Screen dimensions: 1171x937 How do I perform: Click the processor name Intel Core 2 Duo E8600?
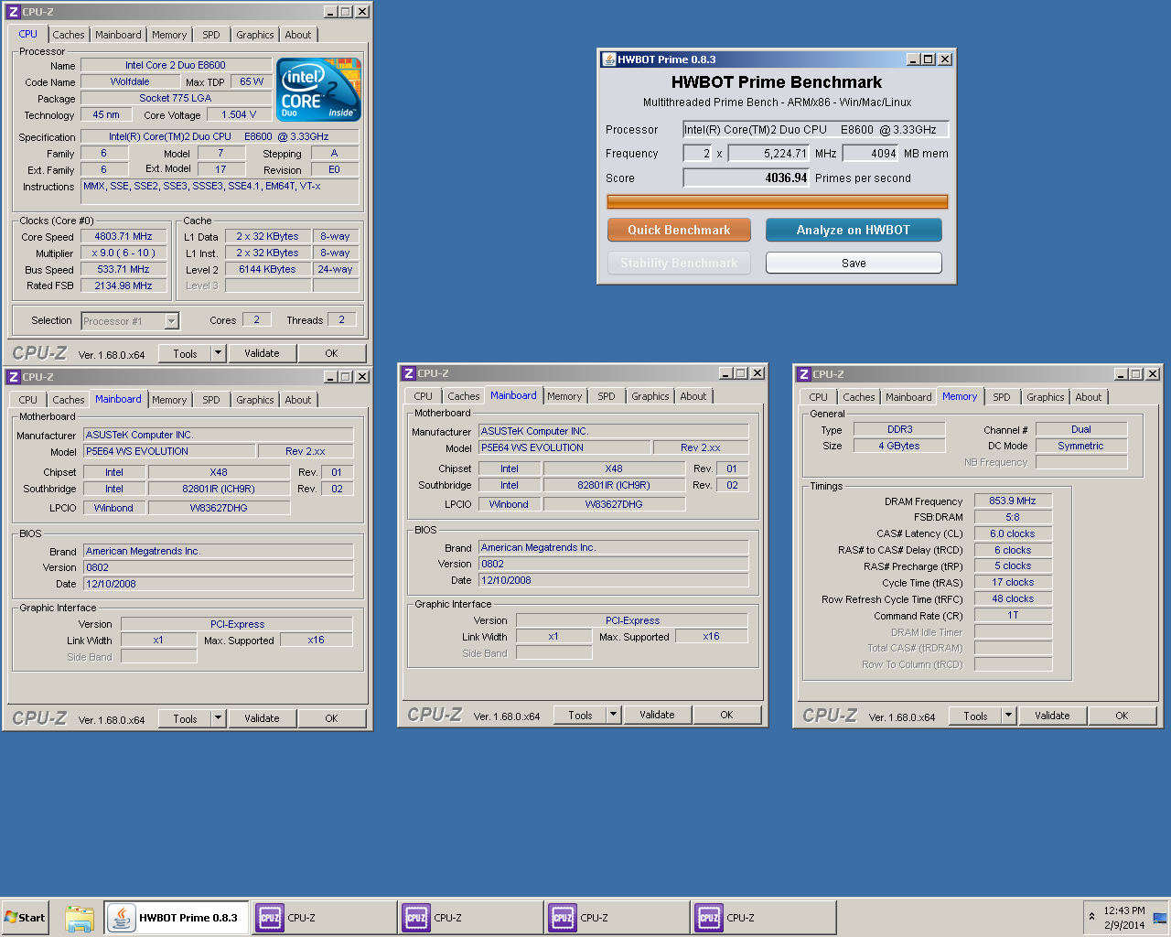pos(176,65)
